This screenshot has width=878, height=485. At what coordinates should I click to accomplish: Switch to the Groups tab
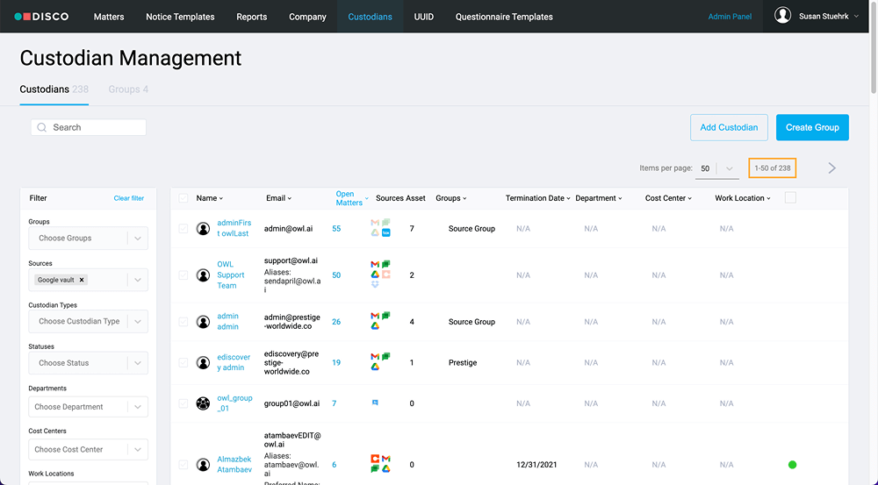pos(128,89)
